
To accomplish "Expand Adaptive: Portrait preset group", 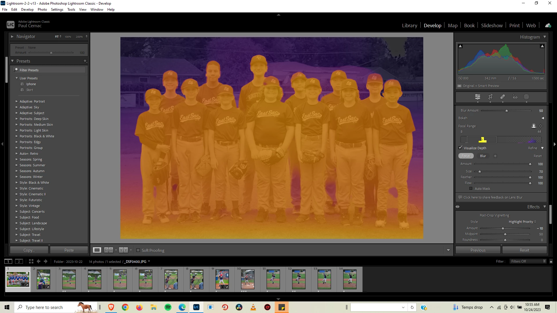I will [17, 101].
